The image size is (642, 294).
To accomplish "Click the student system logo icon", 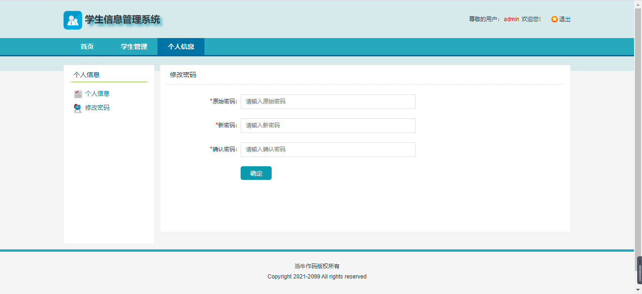I will [73, 20].
